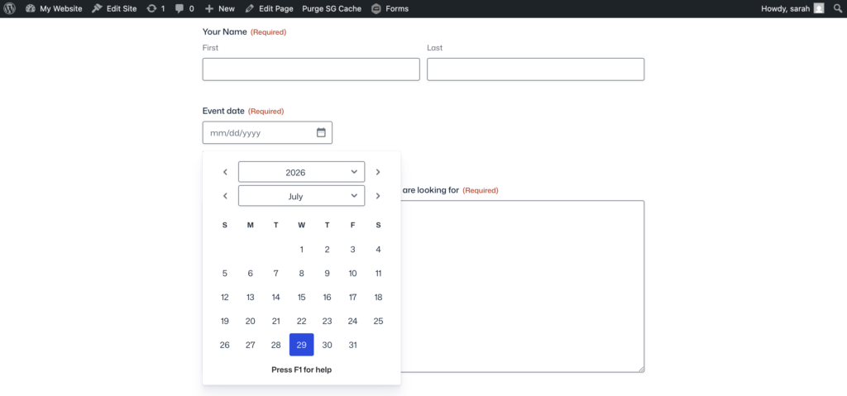847x396 pixels.
Task: Click the search magnifier in admin bar
Action: click(x=838, y=8)
